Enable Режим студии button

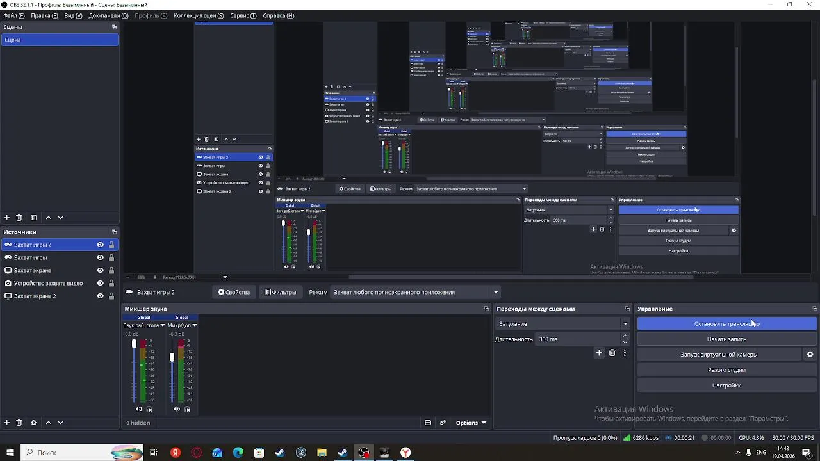(726, 370)
